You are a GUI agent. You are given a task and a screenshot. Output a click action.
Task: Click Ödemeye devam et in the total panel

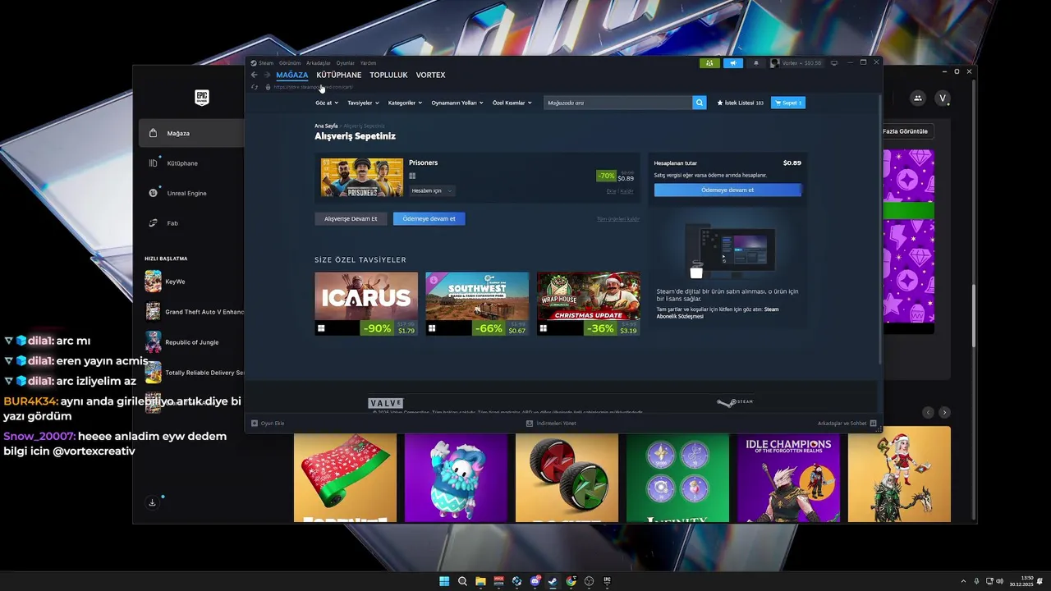(727, 190)
